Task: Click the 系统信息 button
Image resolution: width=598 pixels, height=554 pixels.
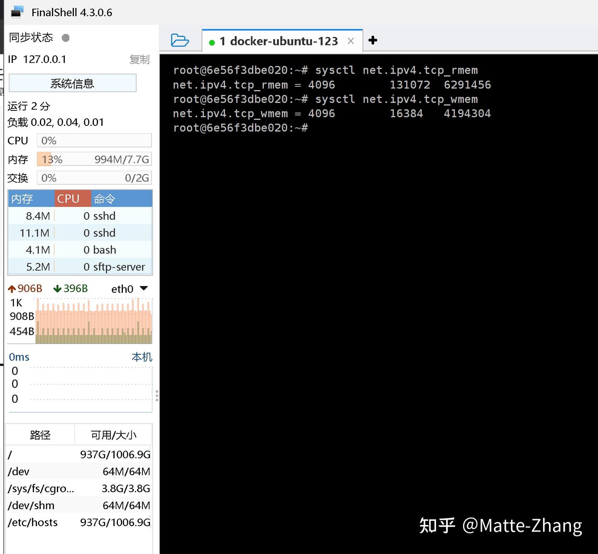Action: pos(72,83)
